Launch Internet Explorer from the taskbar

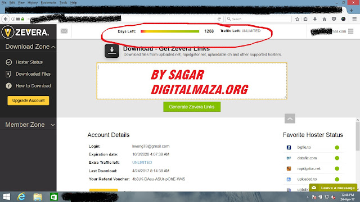pos(21,197)
